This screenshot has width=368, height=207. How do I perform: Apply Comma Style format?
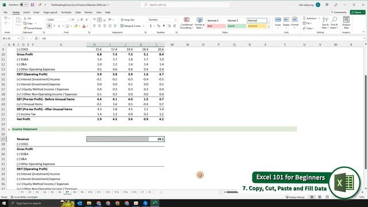[164, 26]
